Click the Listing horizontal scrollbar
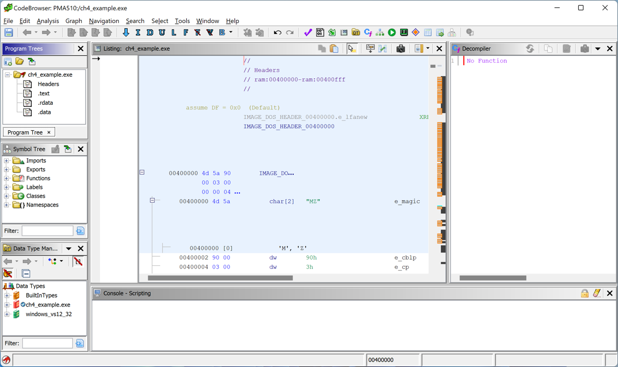The height and width of the screenshot is (367, 618). click(220, 278)
